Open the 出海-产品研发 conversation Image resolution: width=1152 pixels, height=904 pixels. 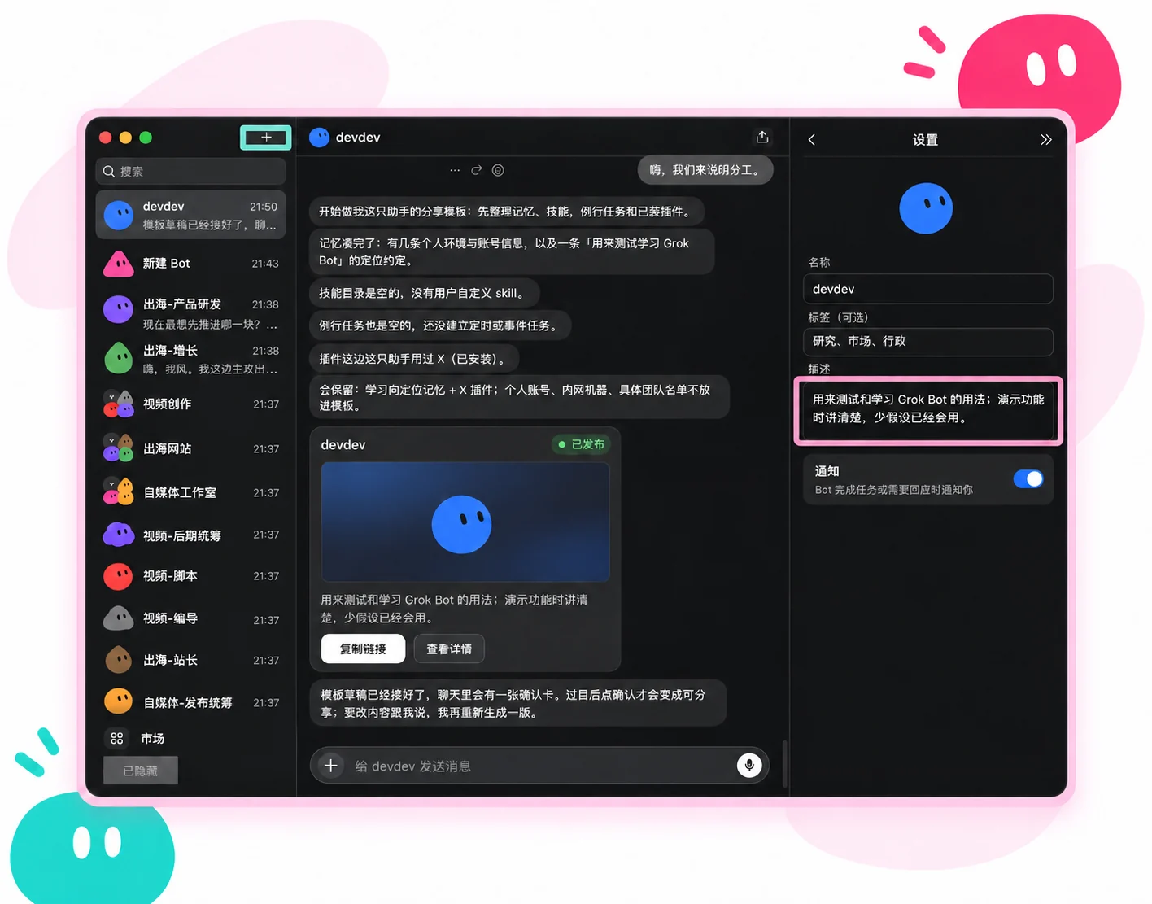[191, 313]
